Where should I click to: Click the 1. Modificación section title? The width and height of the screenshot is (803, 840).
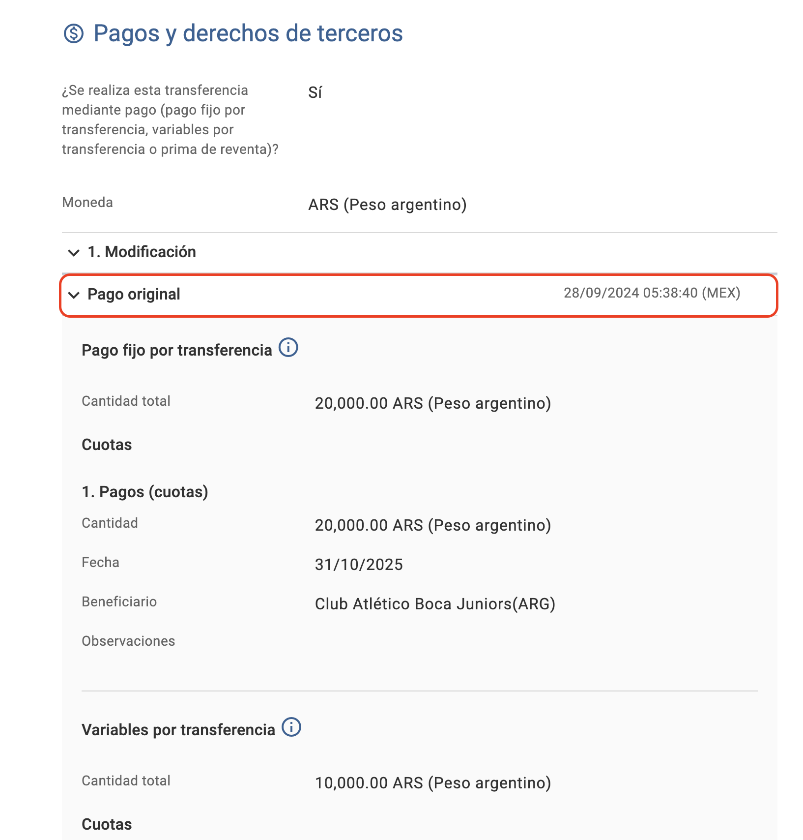click(142, 252)
